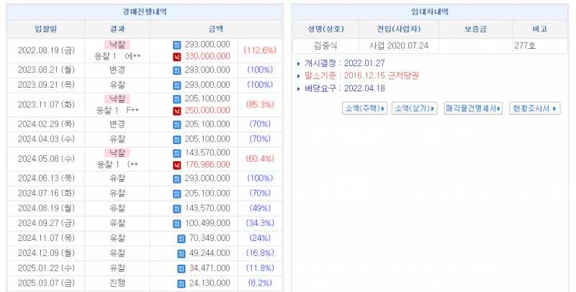The width and height of the screenshot is (576, 292).
Task: Select the 낙찰 badge for 2023.11.07
Action: coord(117,99)
